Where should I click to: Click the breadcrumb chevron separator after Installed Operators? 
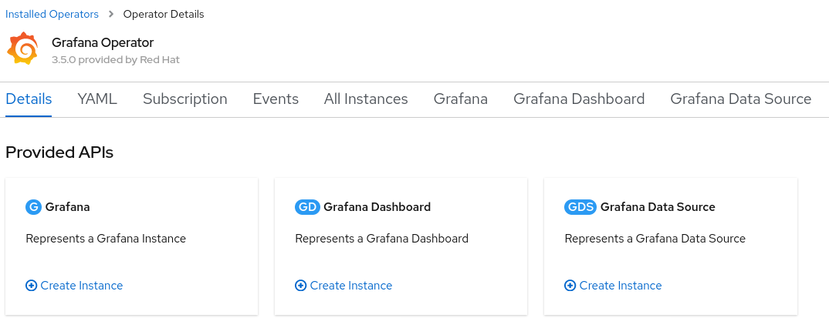[x=111, y=14]
